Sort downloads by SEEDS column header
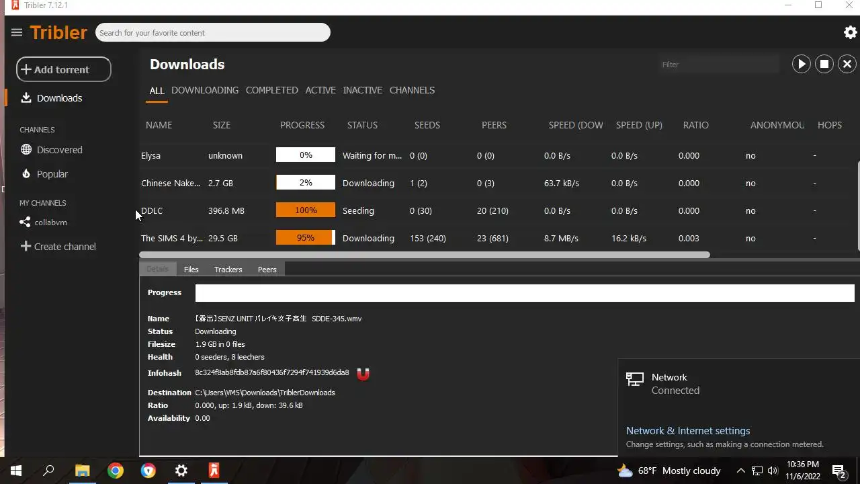Screen dimensions: 860x484 click(x=427, y=125)
